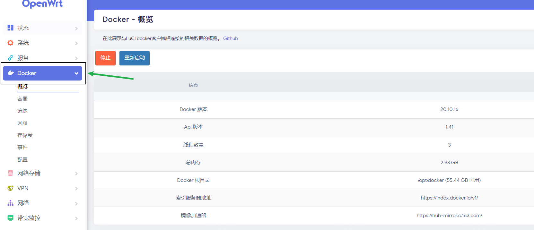Click the network storage database icon

coord(11,173)
